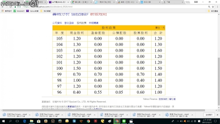Expand options for Good Doctor download 222/491 MB
Viewport: 220px width, 124px height.
click(192, 115)
